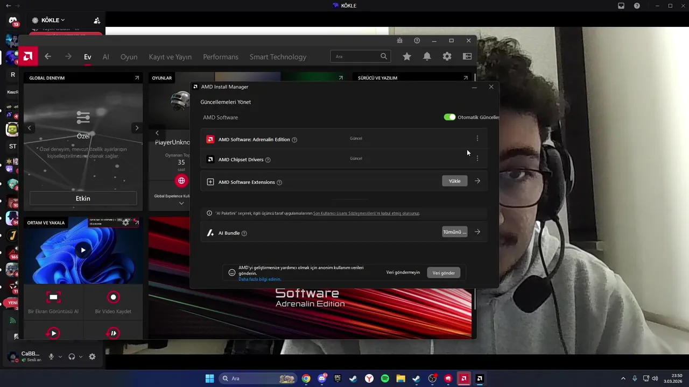689x387 pixels.
Task: Open the arrow next to Yükle button
Action: 477,181
